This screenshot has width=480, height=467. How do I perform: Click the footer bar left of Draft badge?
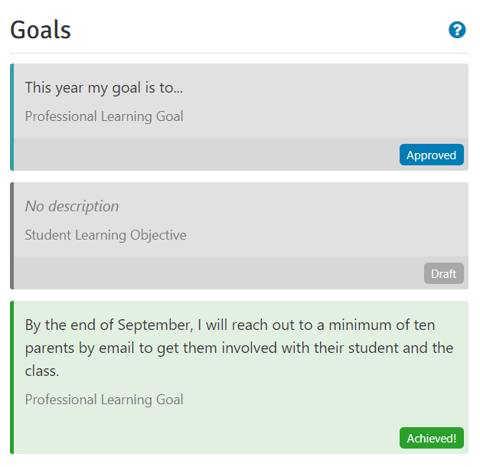(219, 273)
